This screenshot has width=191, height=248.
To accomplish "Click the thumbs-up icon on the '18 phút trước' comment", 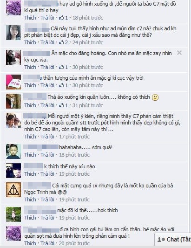I will click(61, 18).
